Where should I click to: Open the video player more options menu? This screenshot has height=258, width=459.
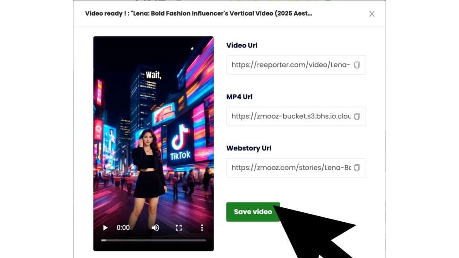pyautogui.click(x=202, y=228)
